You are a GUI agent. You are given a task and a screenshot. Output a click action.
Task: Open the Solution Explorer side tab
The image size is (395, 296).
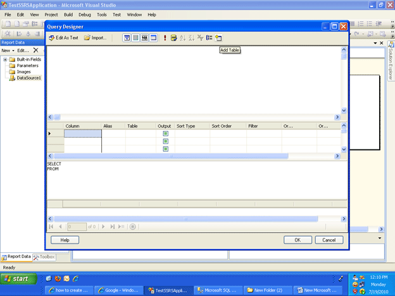click(391, 61)
